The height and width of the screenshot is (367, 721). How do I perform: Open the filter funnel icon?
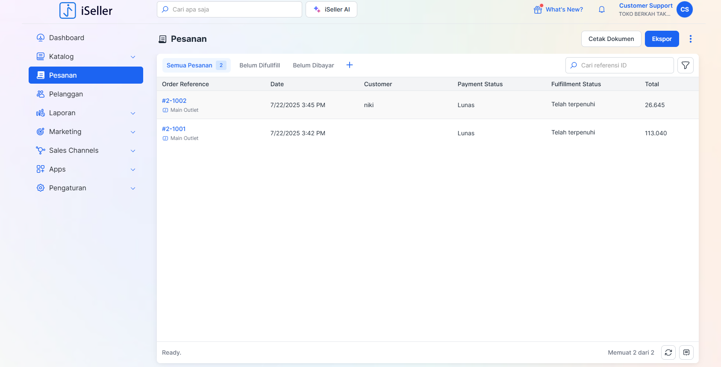pos(685,65)
